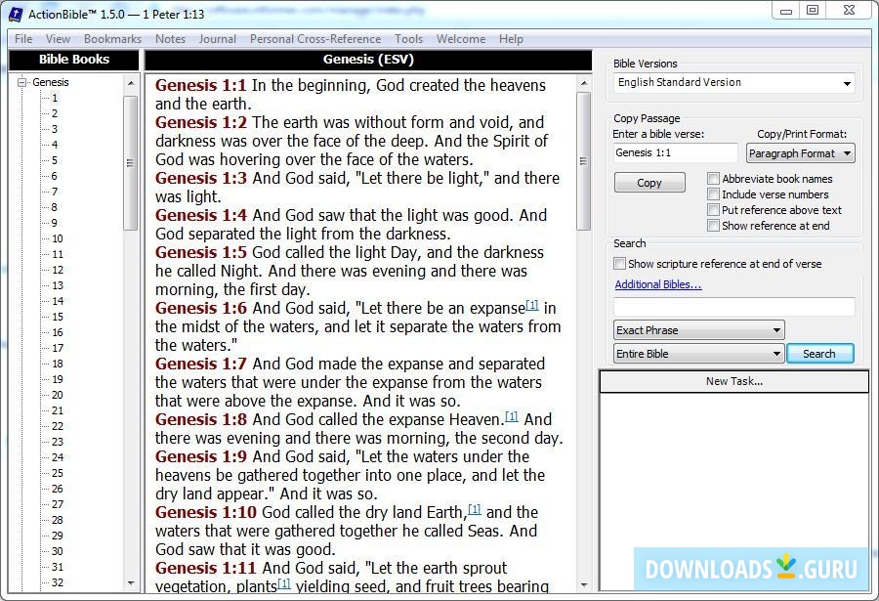
Task: Minimize the ActionBible window
Action: 786,11
